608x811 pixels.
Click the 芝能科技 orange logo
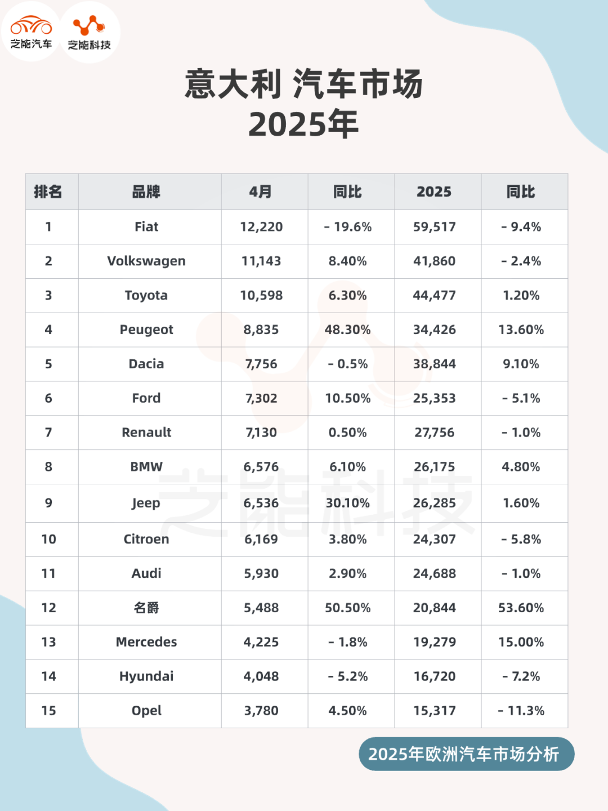click(90, 32)
